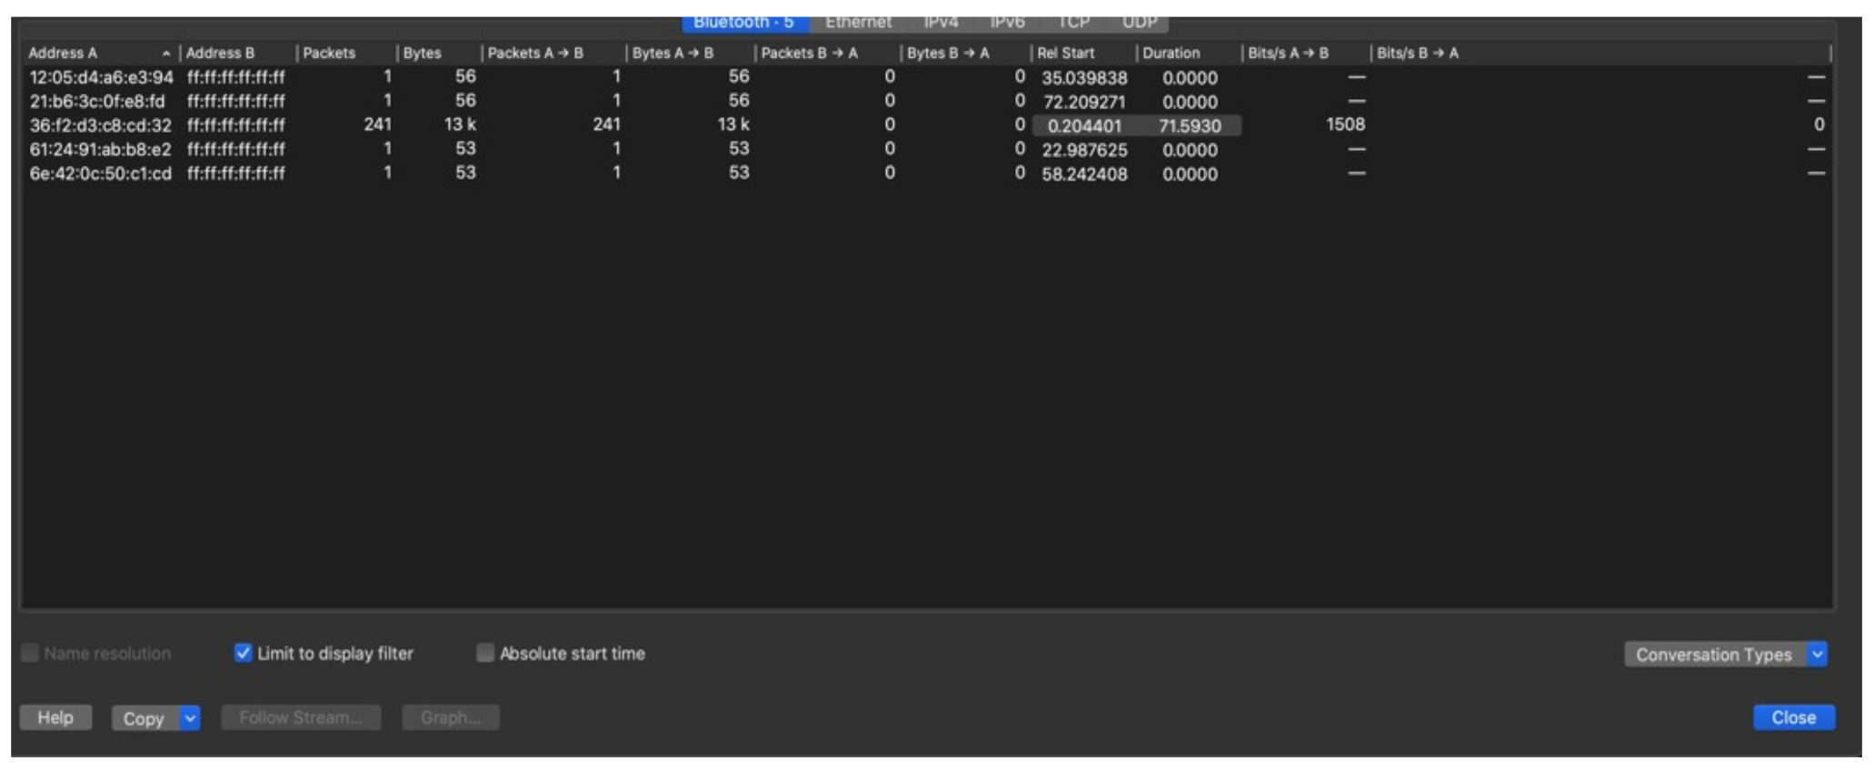Select the 36:f2:d3:c8:cd:32 conversation row
Viewport: 1874px width, 769px height.
[100, 125]
